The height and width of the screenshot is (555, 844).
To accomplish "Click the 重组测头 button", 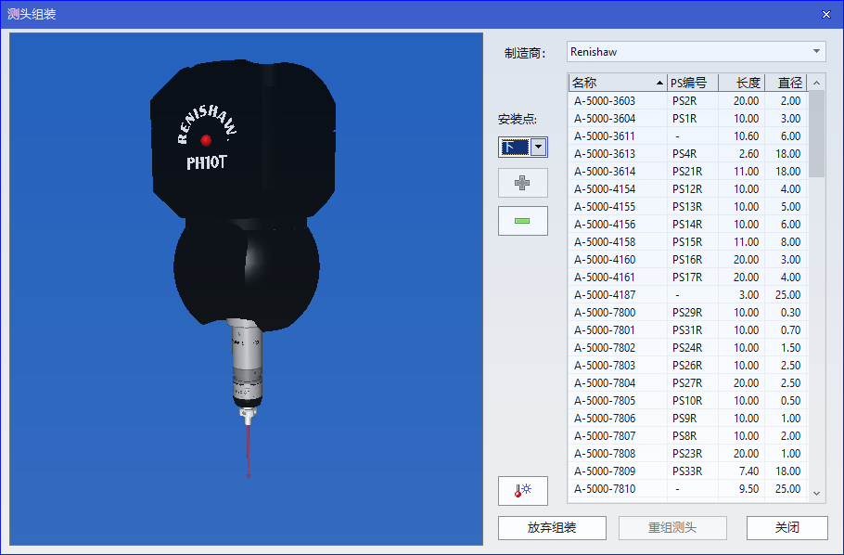I will 672,528.
